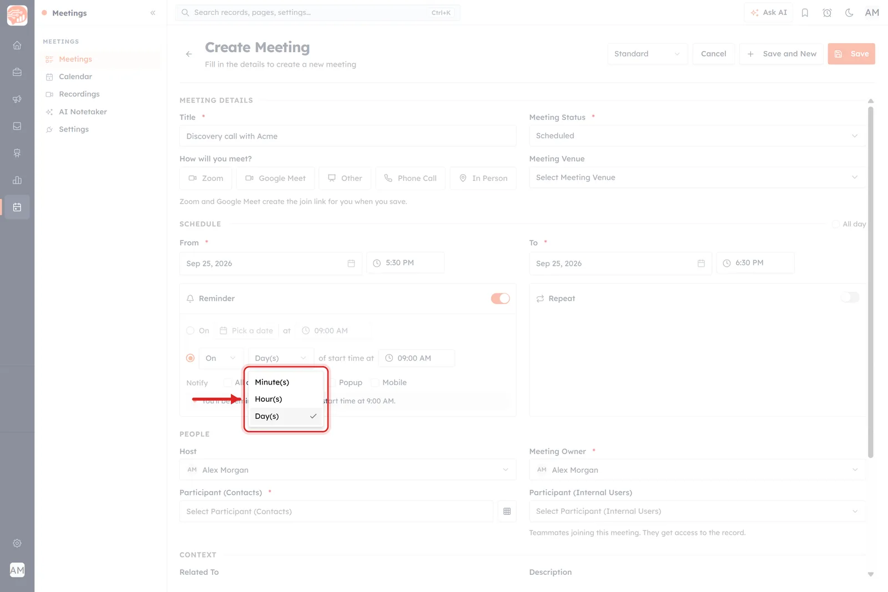Choose Hour(s) from the dropdown list
The height and width of the screenshot is (592, 888).
(x=286, y=399)
